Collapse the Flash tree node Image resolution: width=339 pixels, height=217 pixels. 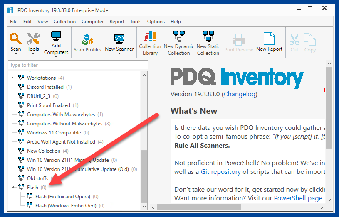coord(12,187)
